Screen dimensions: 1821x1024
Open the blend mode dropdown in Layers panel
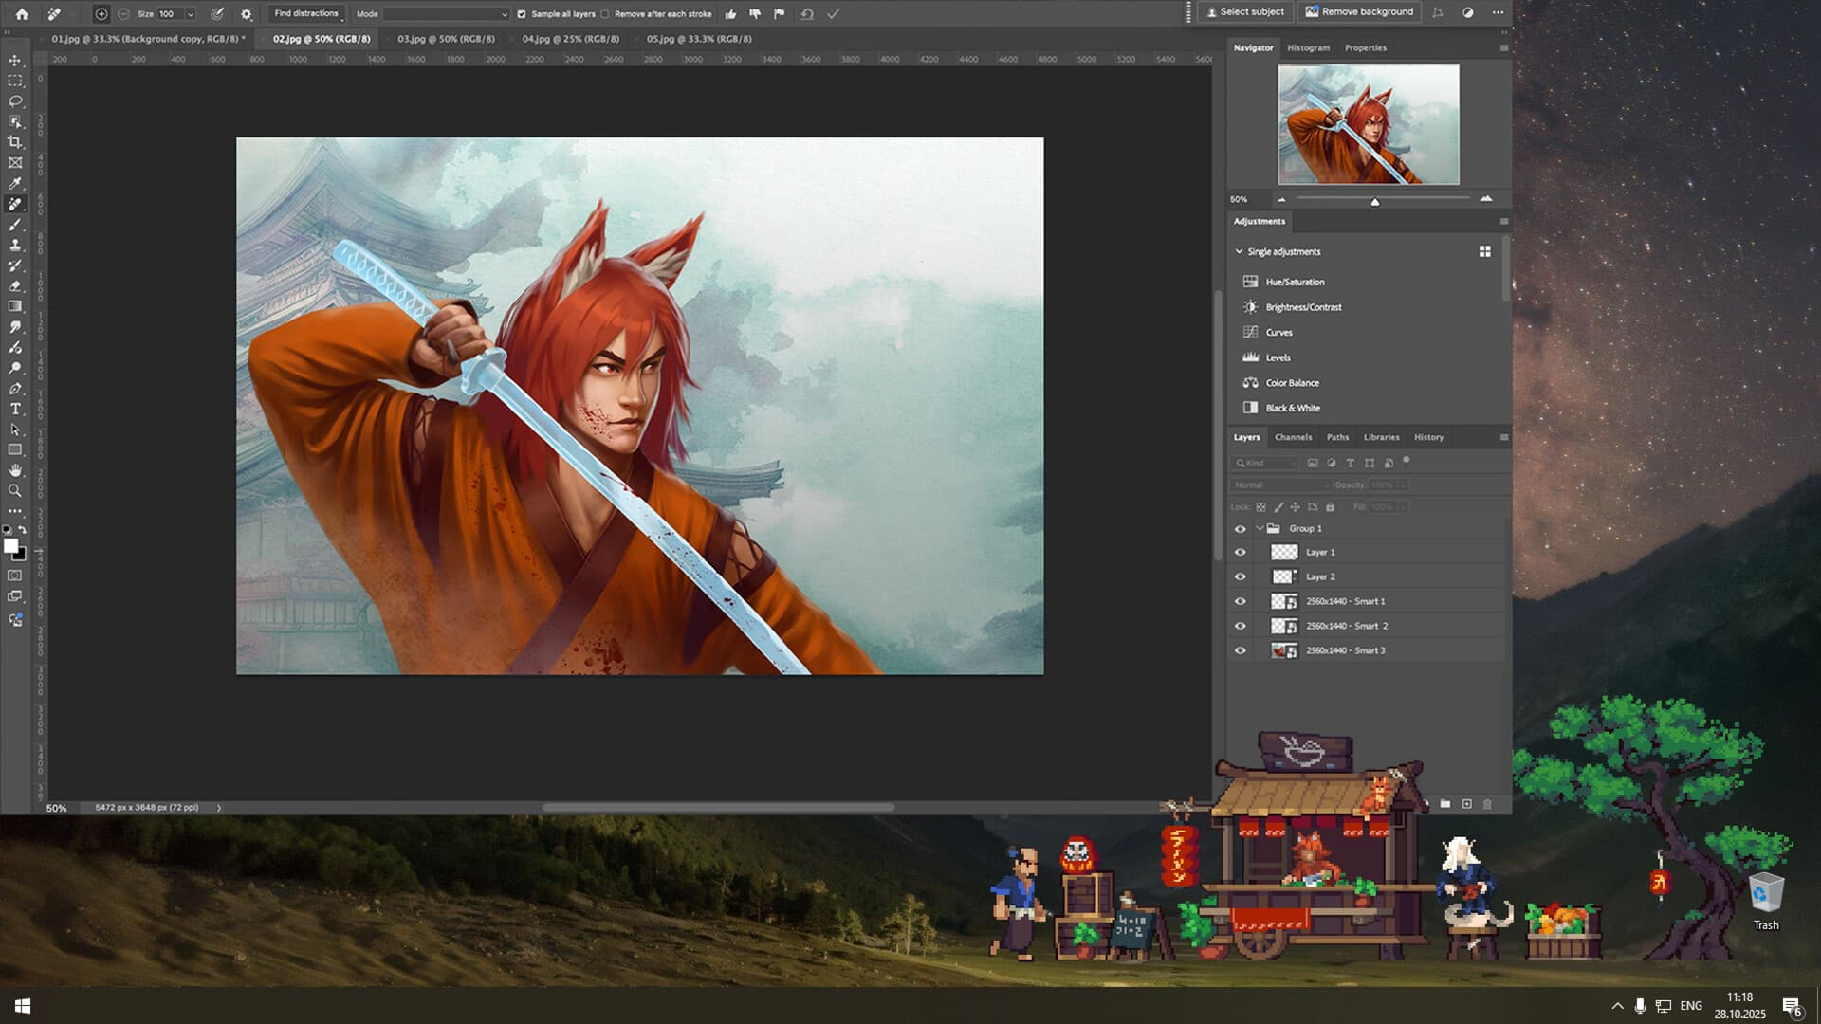(x=1279, y=485)
